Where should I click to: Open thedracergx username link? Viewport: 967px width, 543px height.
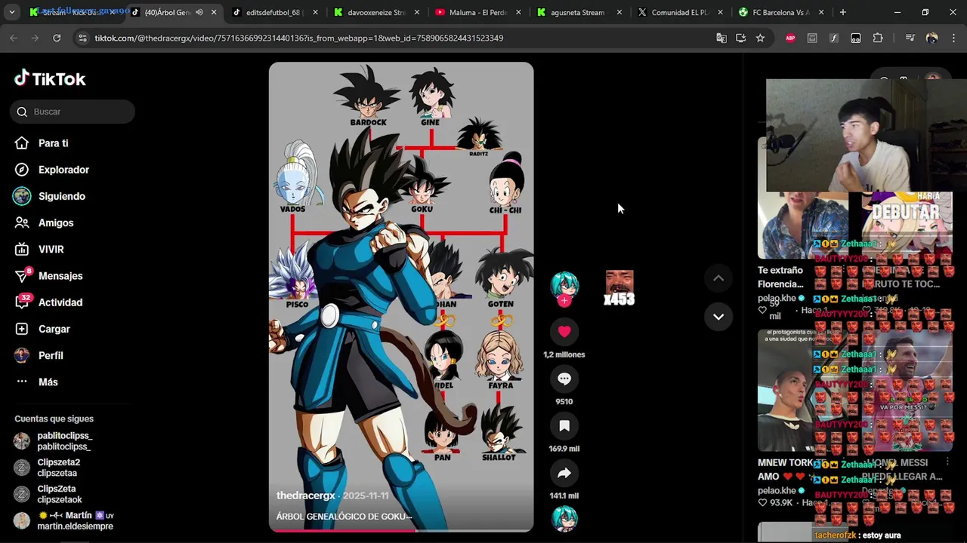pos(306,495)
